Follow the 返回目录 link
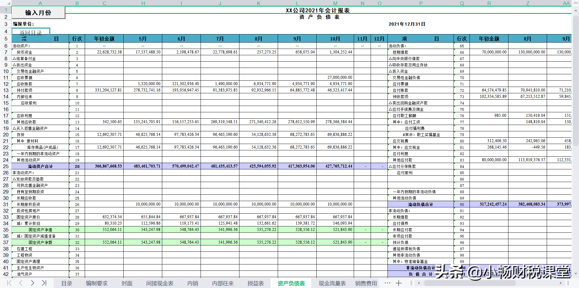 [31, 32]
